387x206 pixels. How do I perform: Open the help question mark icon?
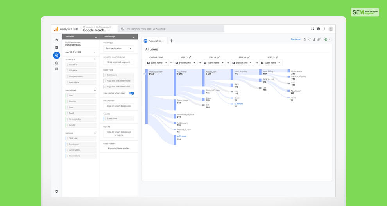pyautogui.click(x=318, y=29)
